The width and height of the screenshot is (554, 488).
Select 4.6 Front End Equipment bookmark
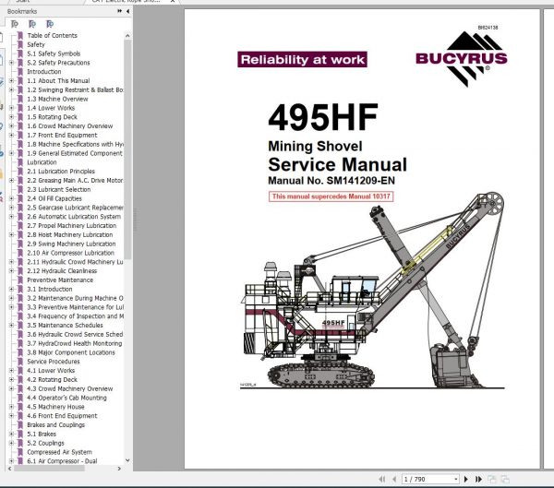(x=62, y=416)
